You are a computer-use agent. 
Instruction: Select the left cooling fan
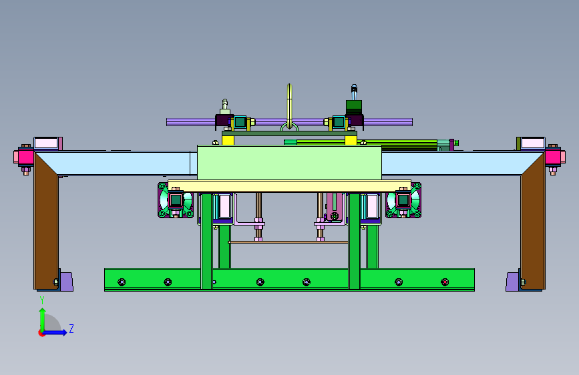(176, 200)
